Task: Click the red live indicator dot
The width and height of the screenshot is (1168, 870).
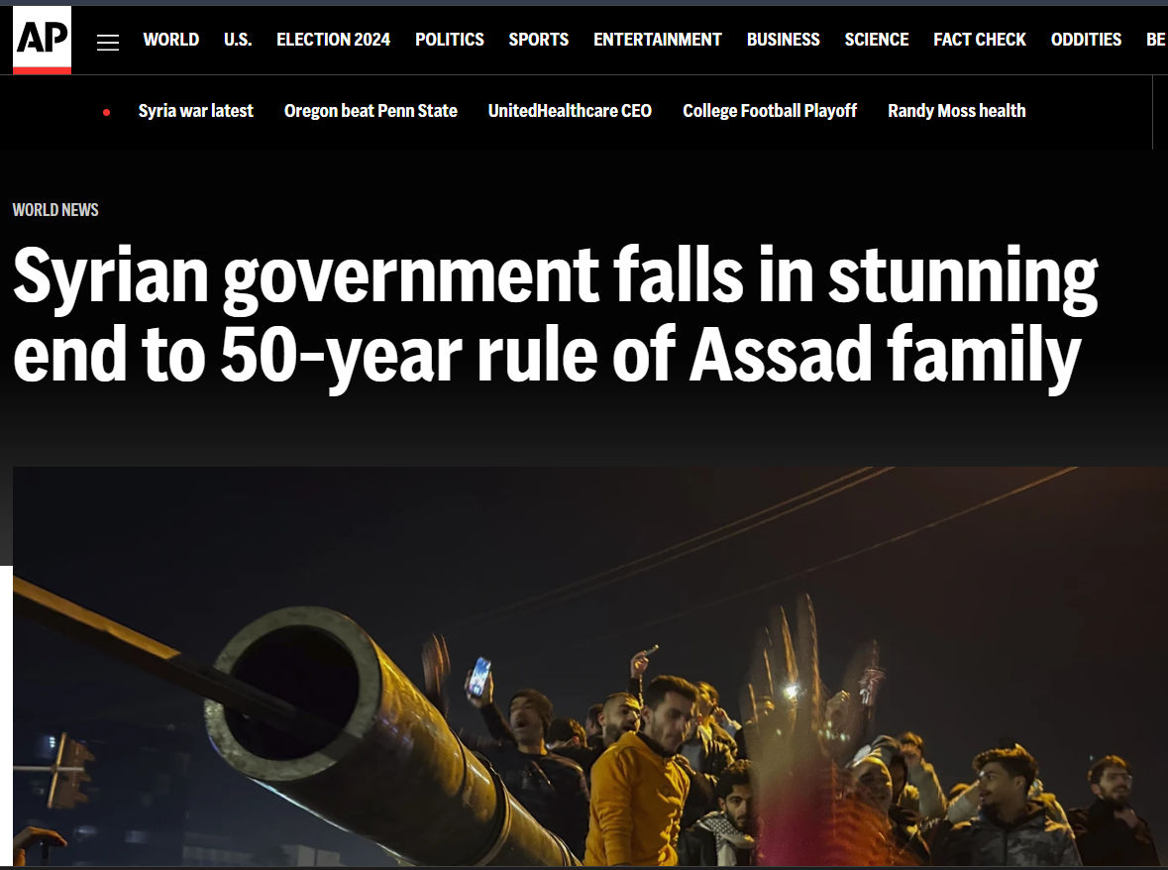Action: tap(107, 113)
